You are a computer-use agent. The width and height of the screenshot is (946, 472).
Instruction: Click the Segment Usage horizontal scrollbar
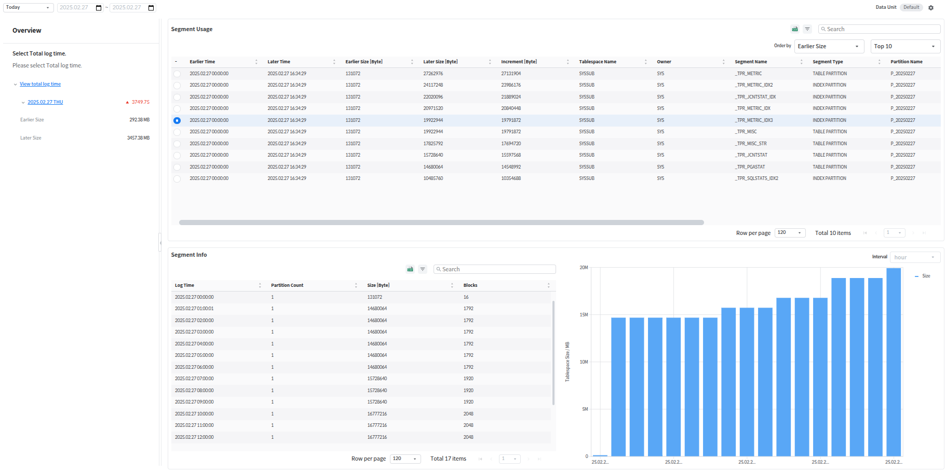[441, 223]
